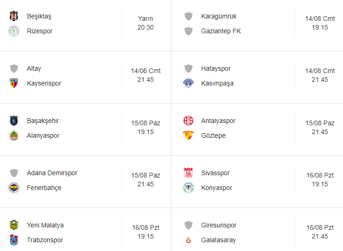Open the Altay vs Kayserispor kickoff time
343x251 pixels.
pyautogui.click(x=145, y=75)
